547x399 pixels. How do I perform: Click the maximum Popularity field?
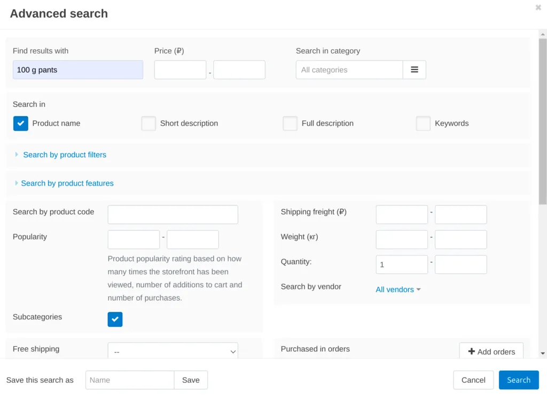point(193,239)
